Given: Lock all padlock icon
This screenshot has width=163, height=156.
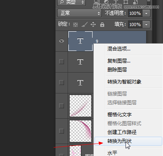Looking at the screenshot, I should click(102, 24).
